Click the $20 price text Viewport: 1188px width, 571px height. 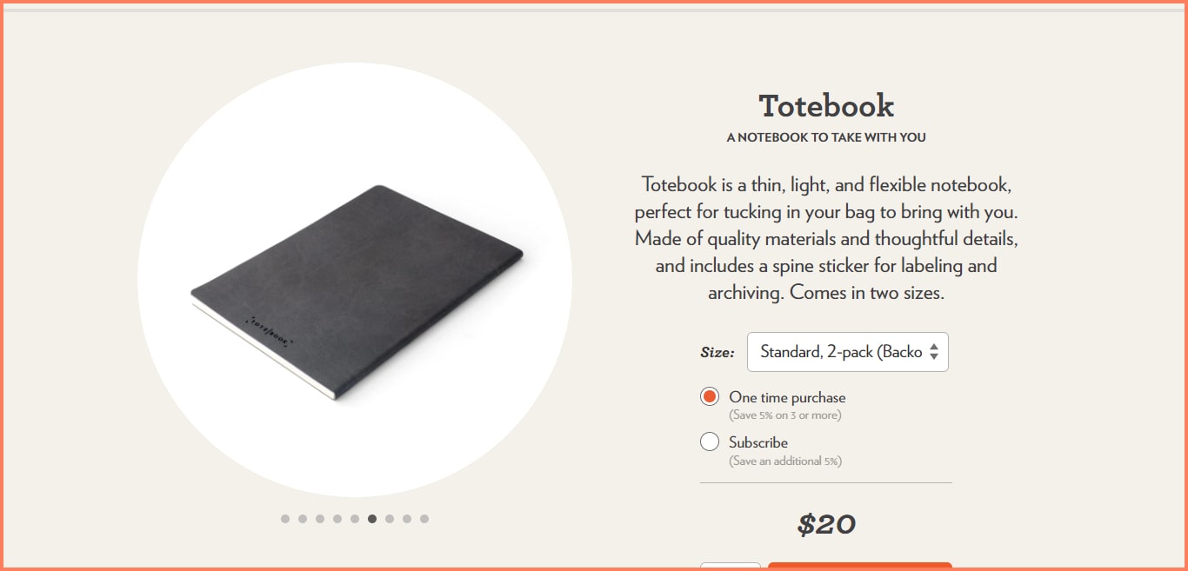[826, 524]
